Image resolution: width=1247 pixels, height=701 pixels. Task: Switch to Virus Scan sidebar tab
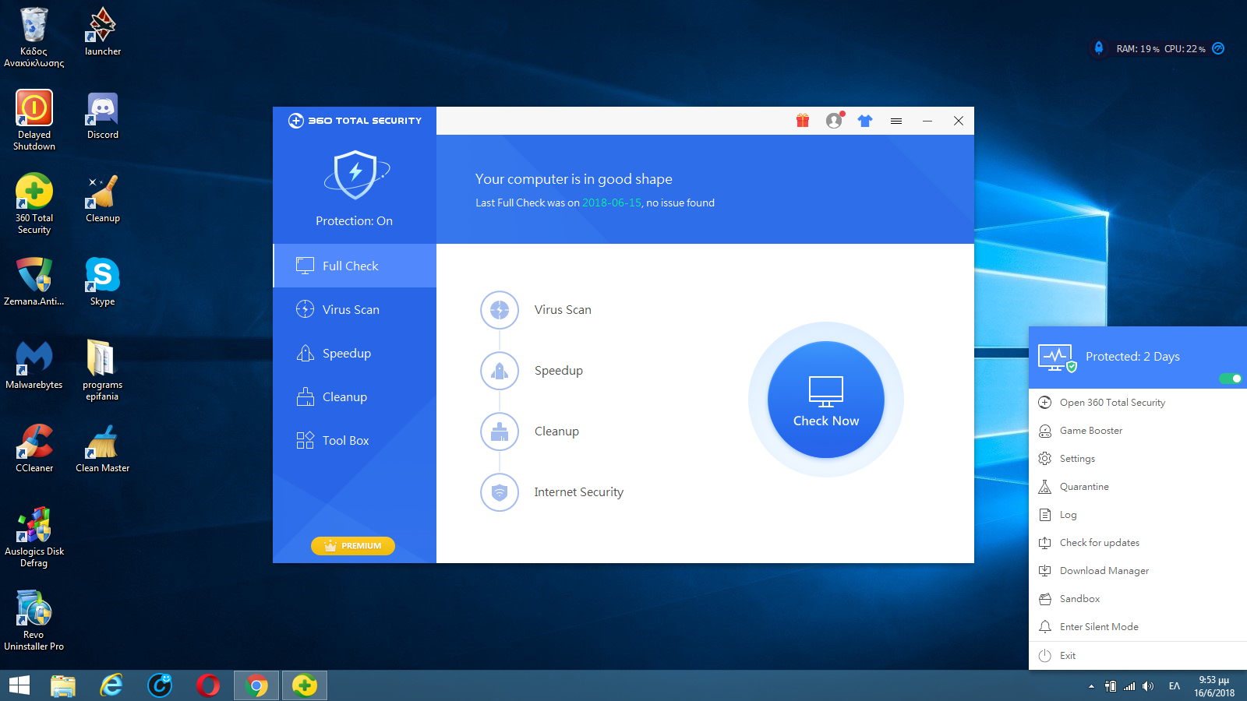pos(355,309)
